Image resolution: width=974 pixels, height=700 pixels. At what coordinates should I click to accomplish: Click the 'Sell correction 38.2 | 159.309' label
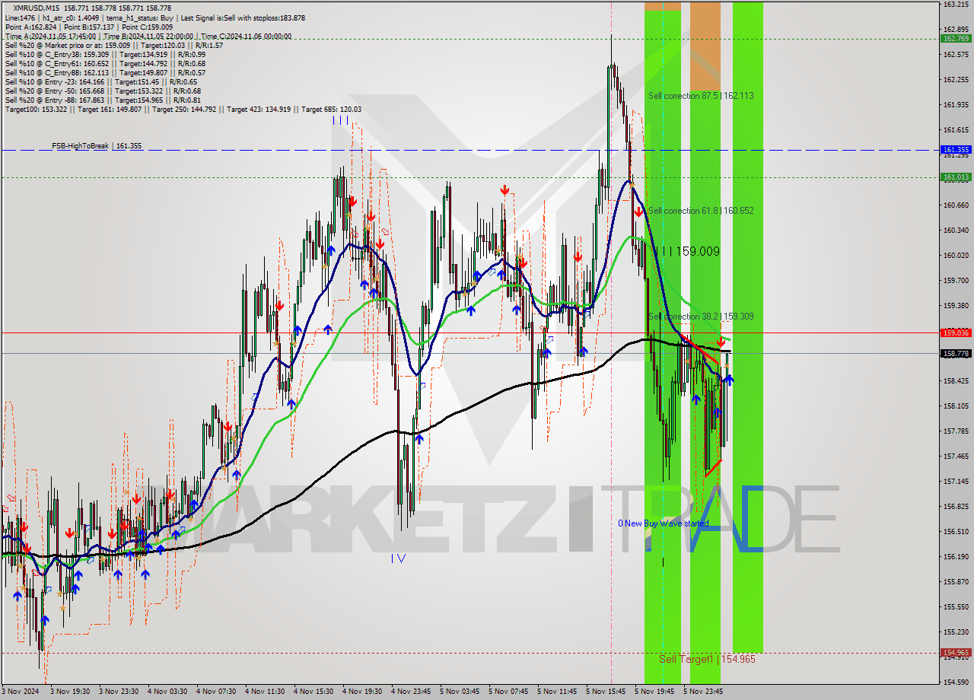(701, 317)
